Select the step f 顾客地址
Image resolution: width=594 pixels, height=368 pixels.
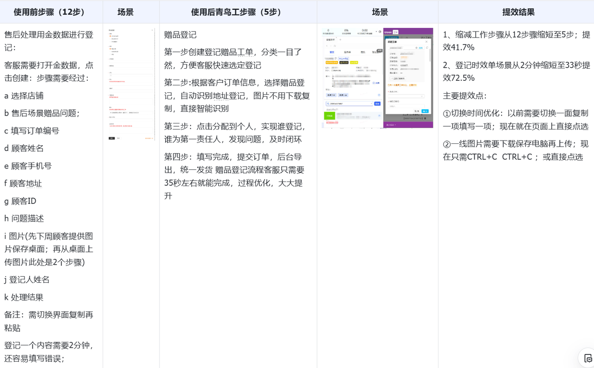(23, 184)
